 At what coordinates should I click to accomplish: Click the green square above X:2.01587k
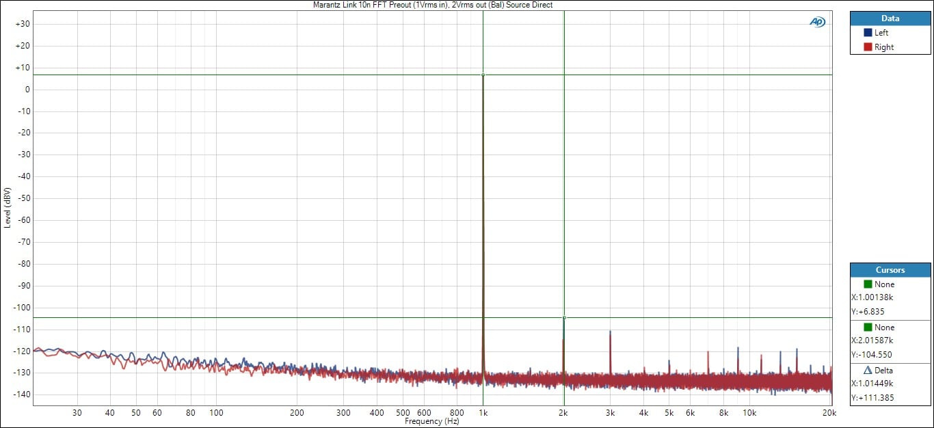point(868,327)
